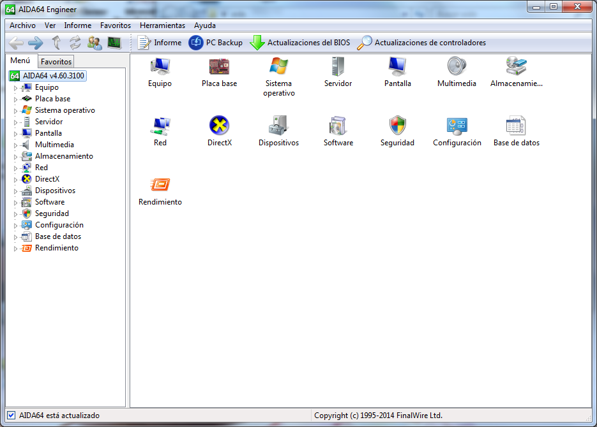Click the AIDA64 update status icon in status bar
597x427 pixels.
pos(11,416)
